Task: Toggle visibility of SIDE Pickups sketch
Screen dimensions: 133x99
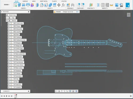Action: pyautogui.click(x=9, y=26)
